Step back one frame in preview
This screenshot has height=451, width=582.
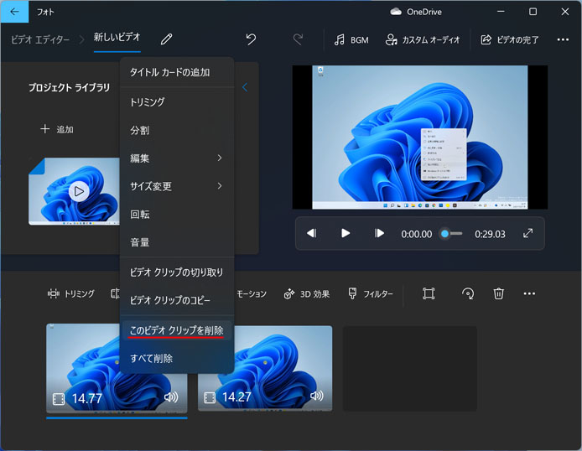click(311, 233)
